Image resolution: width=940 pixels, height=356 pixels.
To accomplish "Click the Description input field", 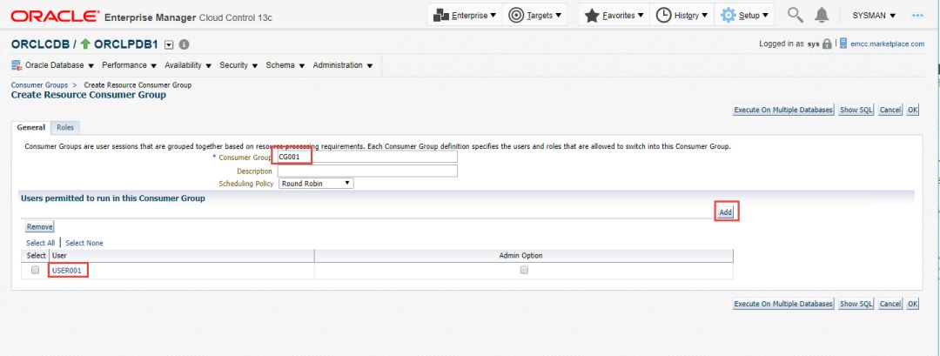I will 367,171.
